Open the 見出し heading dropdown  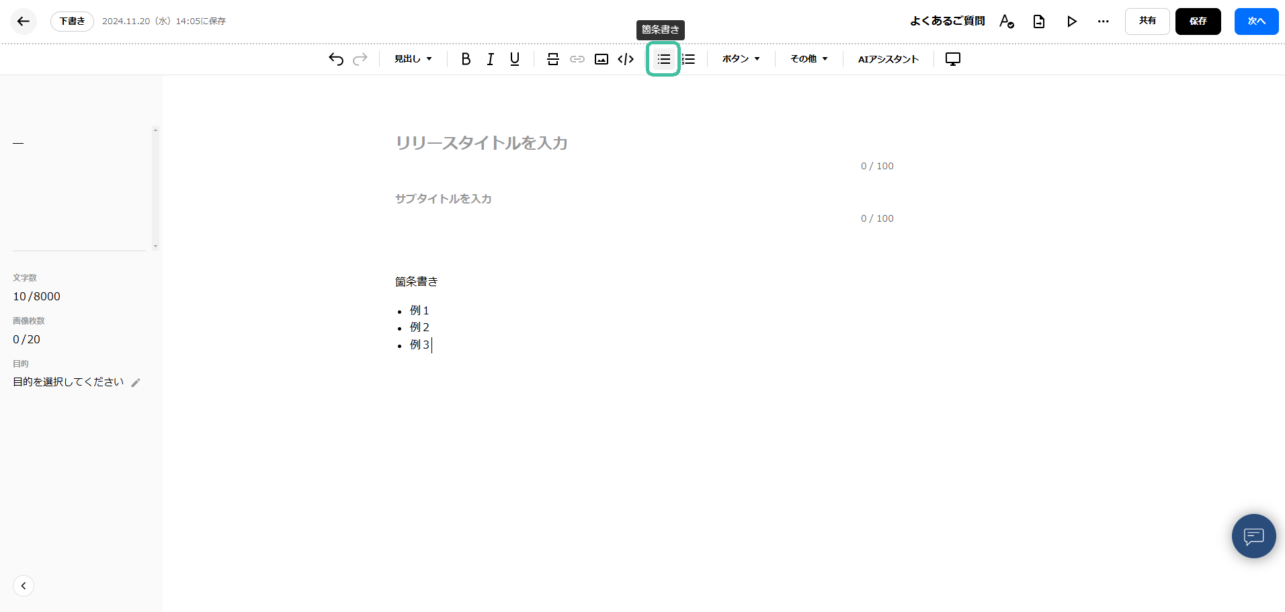(x=413, y=59)
